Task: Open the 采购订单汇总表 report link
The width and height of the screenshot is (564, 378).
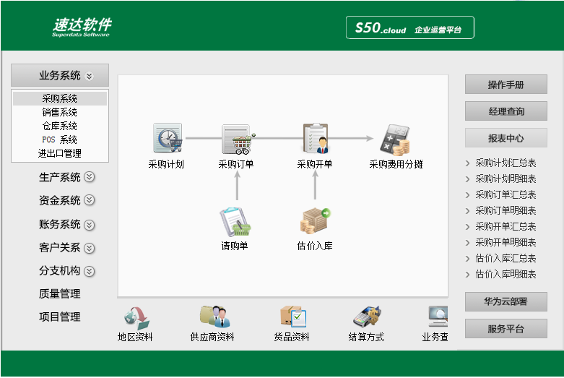Action: pyautogui.click(x=506, y=194)
